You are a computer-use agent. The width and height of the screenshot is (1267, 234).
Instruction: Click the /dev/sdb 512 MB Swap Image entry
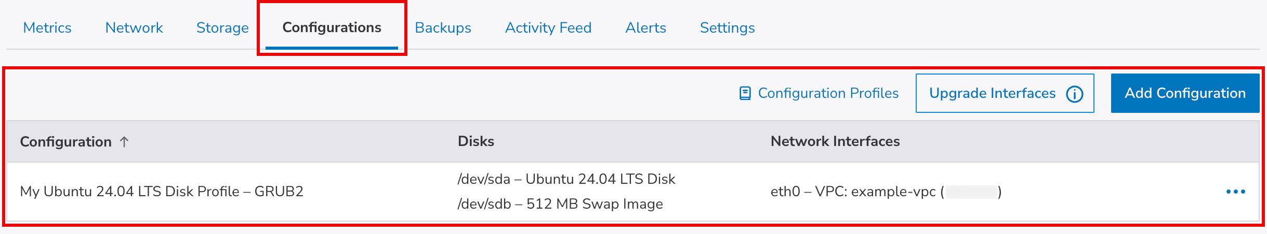pyautogui.click(x=560, y=204)
